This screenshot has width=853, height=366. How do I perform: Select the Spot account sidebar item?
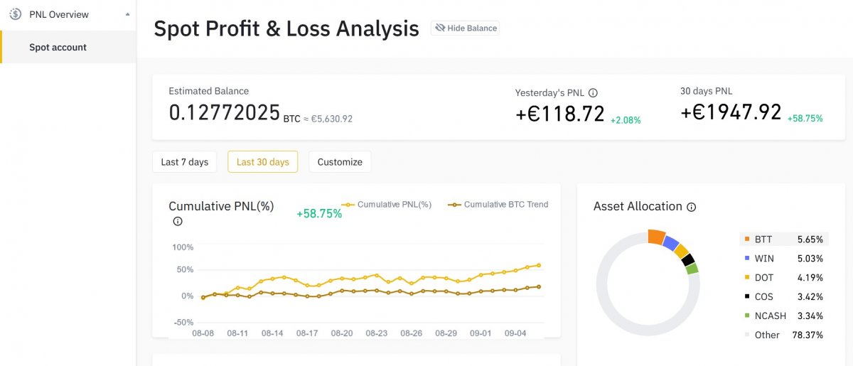(58, 48)
